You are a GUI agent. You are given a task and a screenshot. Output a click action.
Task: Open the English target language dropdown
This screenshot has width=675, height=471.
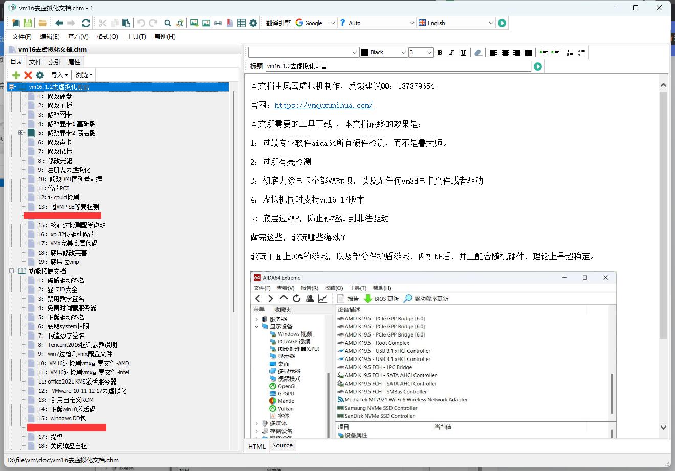click(456, 23)
